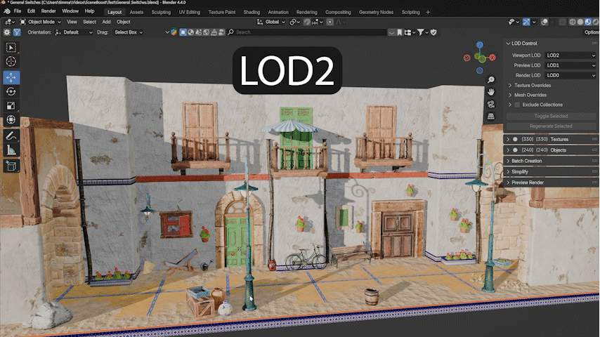Viewport: 600px width, 337px height.
Task: Toggle the Objects panel enable dot
Action: [x=515, y=150]
